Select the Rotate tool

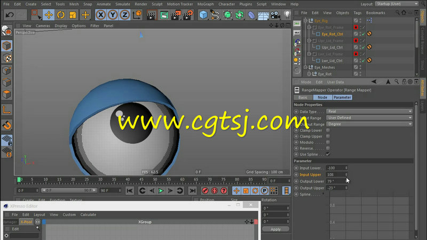click(61, 15)
